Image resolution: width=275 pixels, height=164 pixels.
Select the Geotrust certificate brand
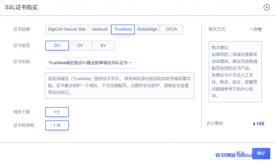(100, 29)
